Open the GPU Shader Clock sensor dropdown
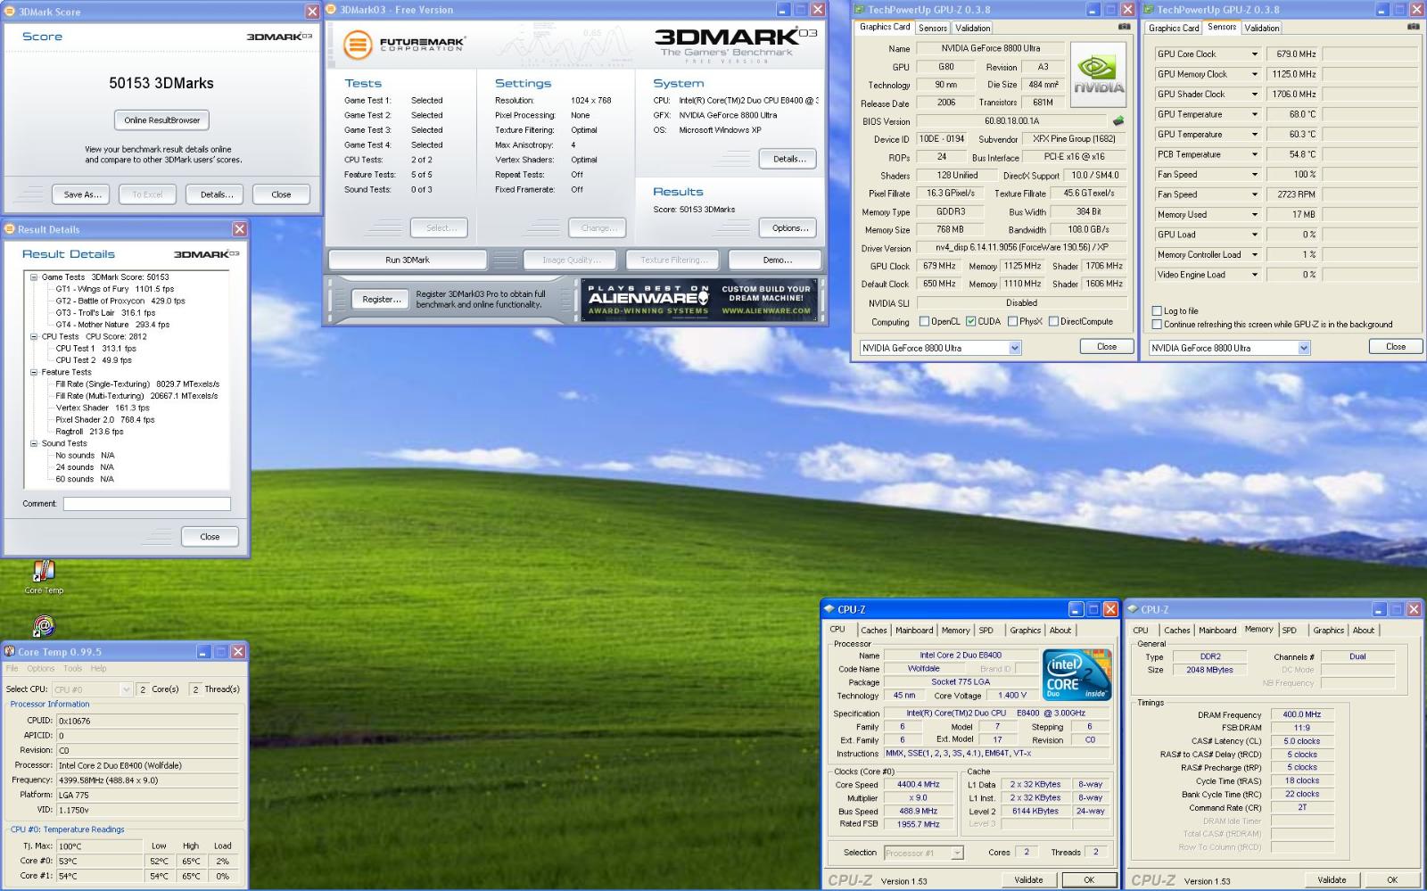The width and height of the screenshot is (1427, 891). (1254, 95)
